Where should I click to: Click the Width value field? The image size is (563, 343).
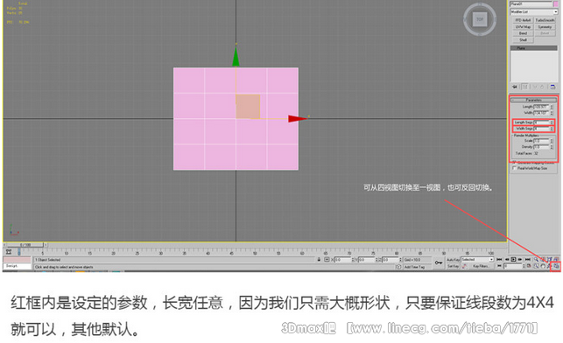coord(541,113)
